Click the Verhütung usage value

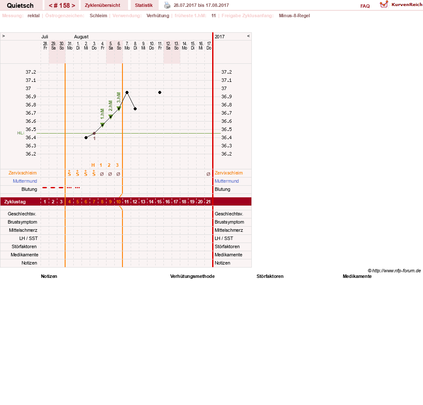[x=158, y=16]
